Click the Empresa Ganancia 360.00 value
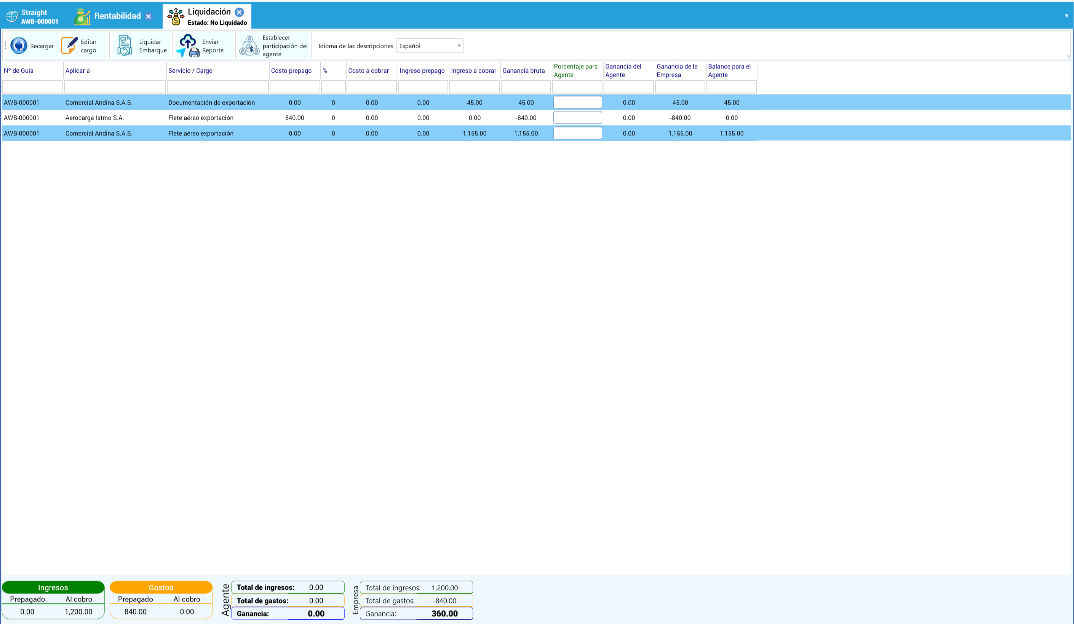 click(444, 613)
